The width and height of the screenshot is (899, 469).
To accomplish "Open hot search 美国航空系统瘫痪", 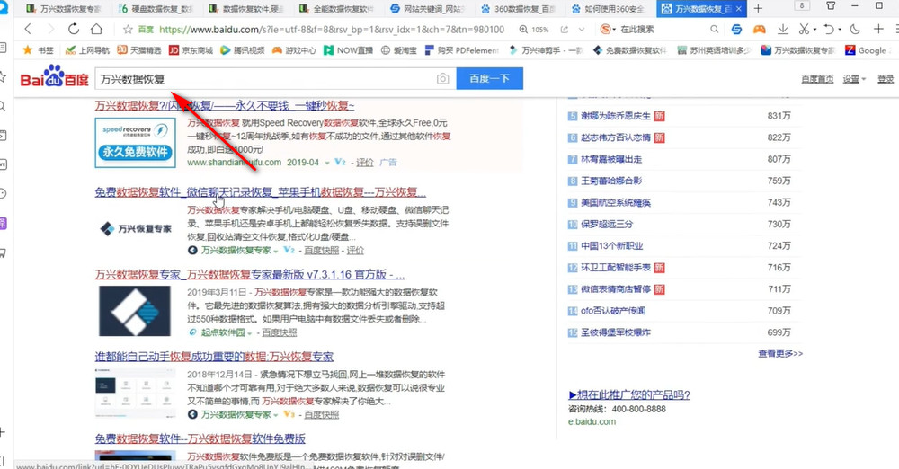I will click(615, 202).
